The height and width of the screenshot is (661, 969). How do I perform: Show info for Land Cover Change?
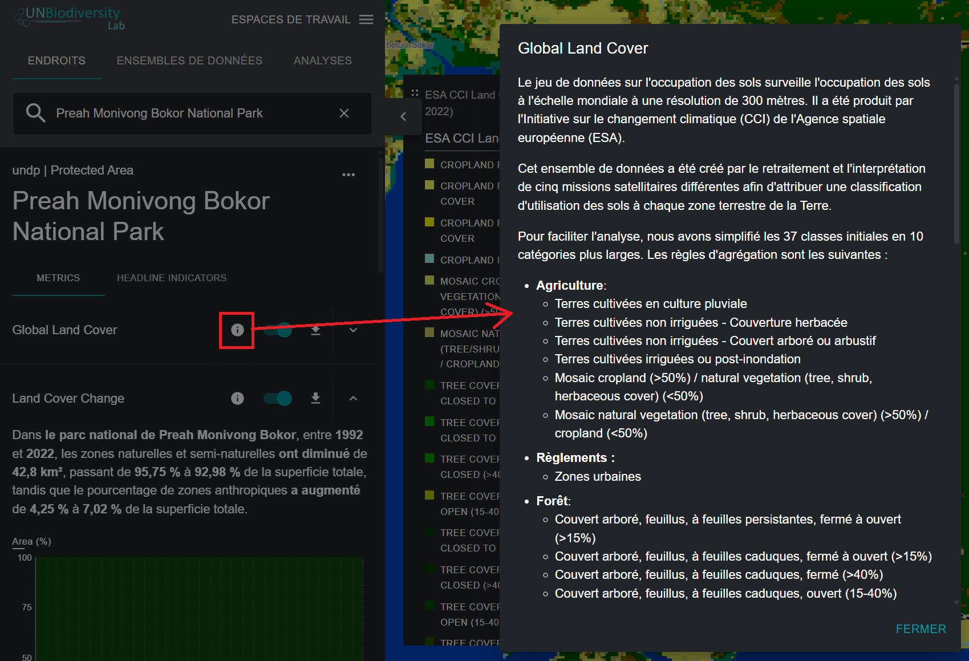point(237,398)
